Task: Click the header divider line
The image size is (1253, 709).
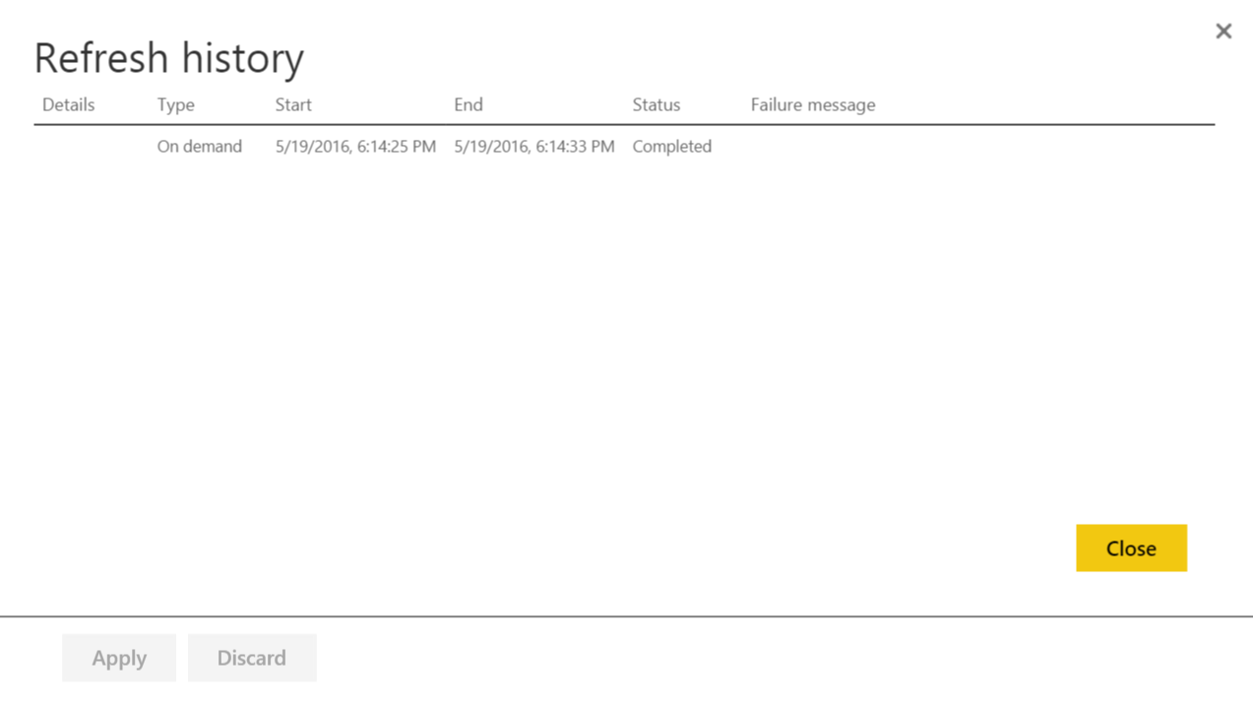Action: [x=623, y=125]
